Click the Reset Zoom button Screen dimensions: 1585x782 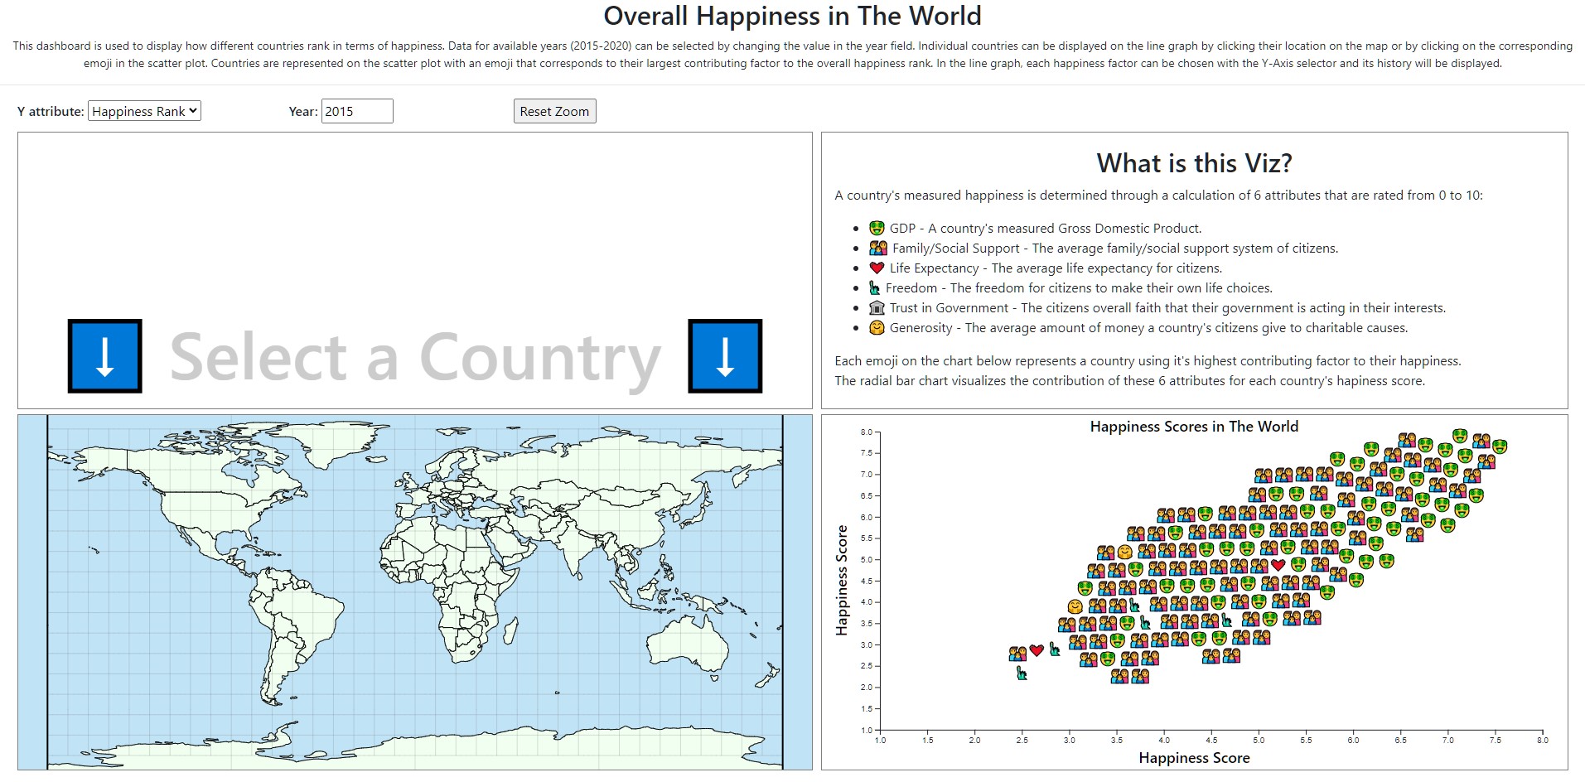pyautogui.click(x=553, y=110)
